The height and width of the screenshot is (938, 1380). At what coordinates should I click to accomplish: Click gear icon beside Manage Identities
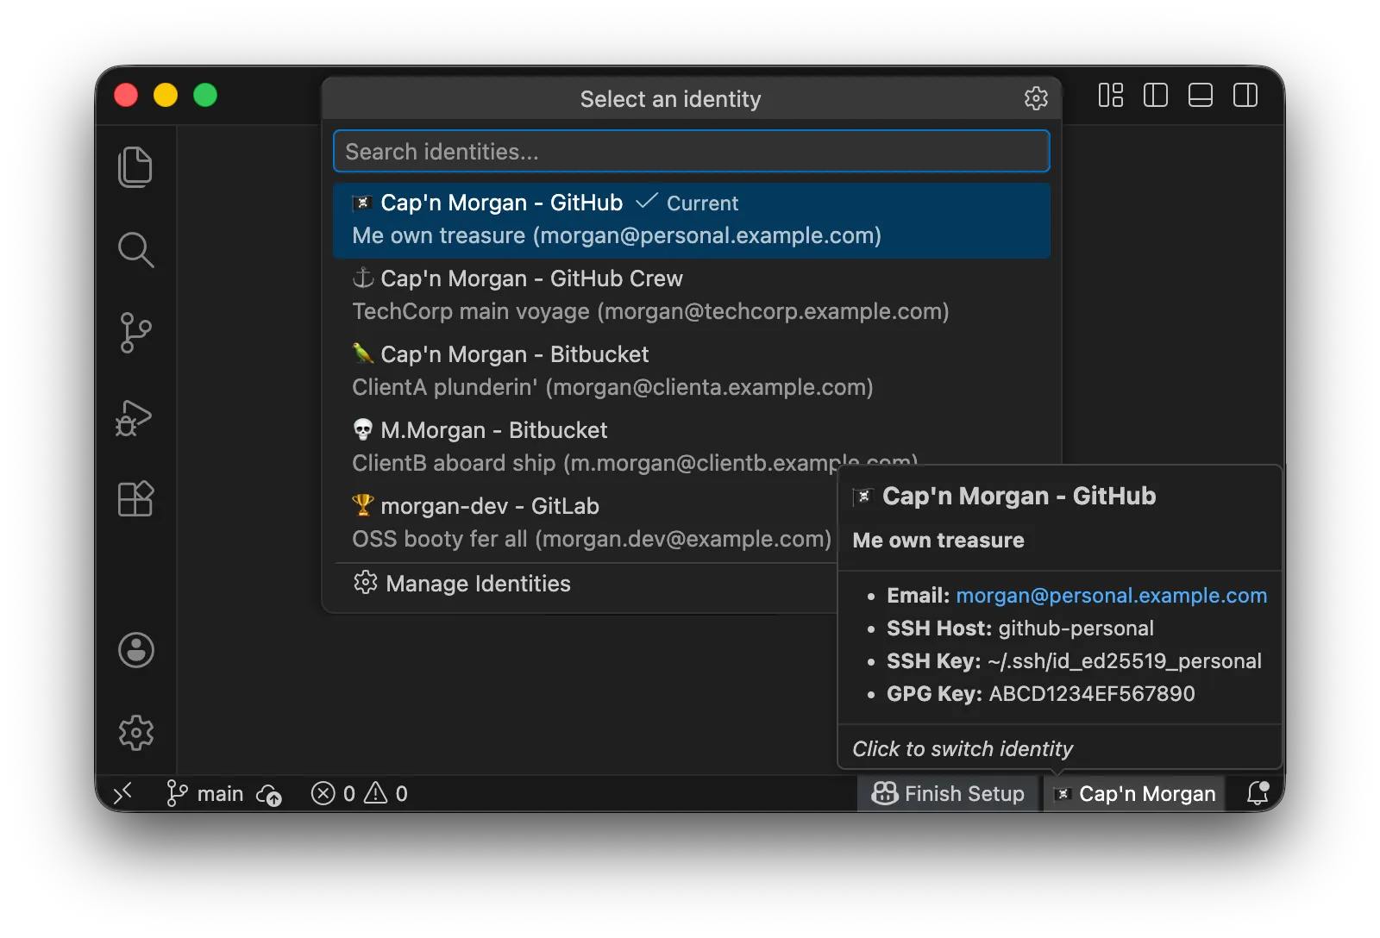(365, 583)
